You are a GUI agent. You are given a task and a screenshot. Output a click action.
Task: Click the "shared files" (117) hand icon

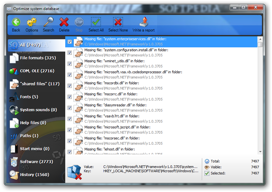(14, 84)
